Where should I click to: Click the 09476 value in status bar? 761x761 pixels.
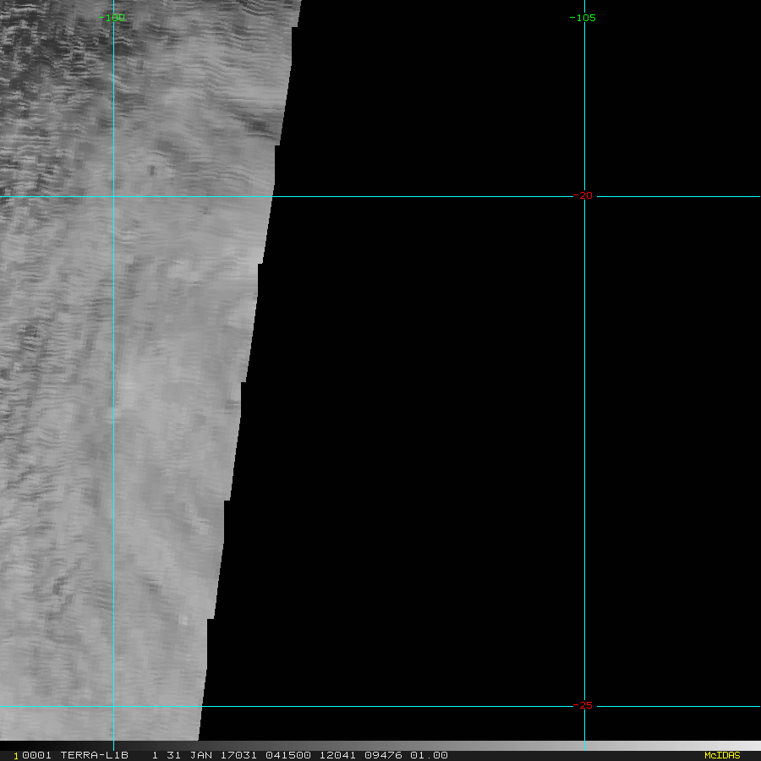pyautogui.click(x=385, y=755)
